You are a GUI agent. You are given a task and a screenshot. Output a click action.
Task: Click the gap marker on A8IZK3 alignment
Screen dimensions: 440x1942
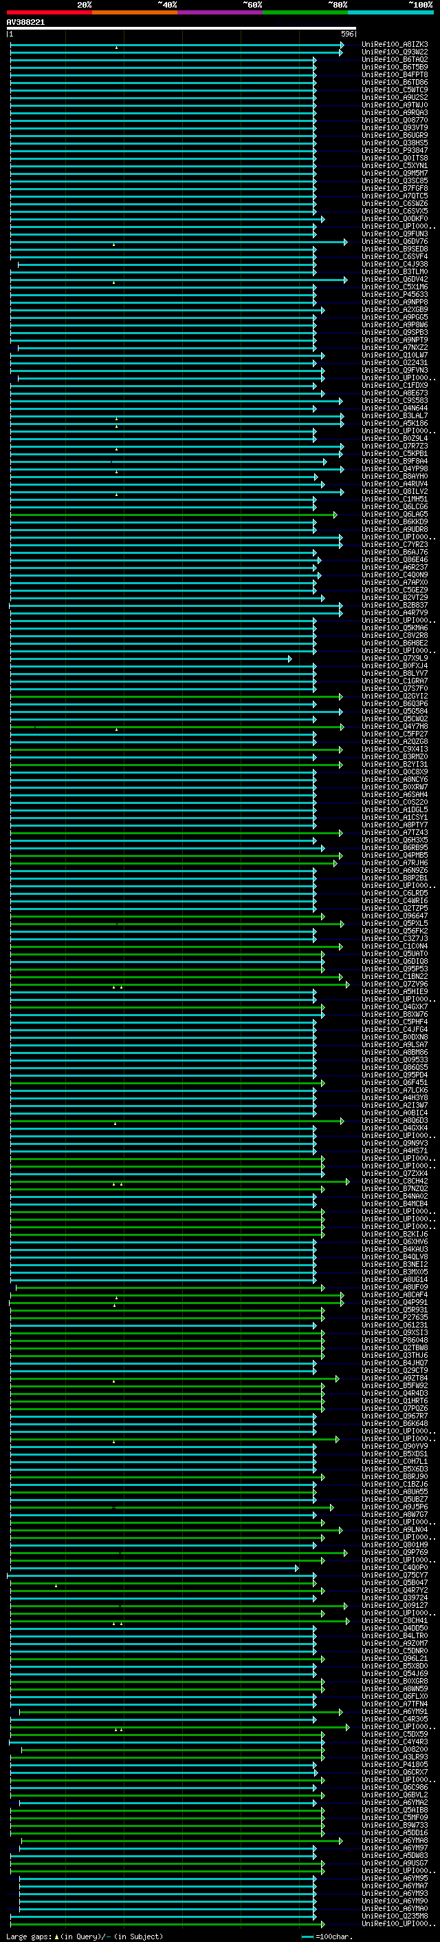(x=117, y=48)
